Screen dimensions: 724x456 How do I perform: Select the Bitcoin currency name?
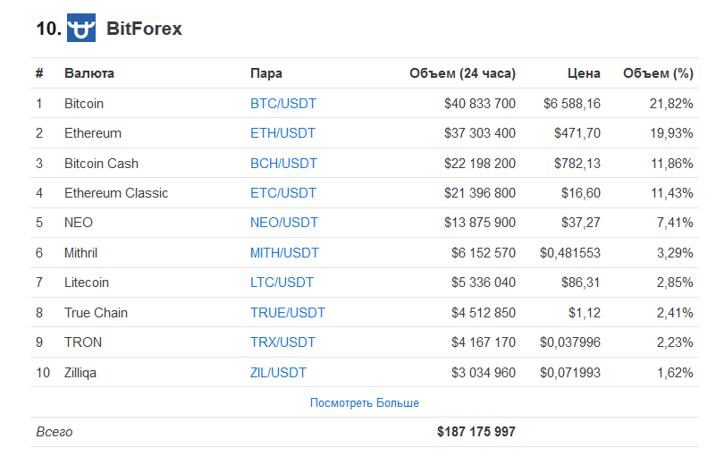(x=84, y=104)
